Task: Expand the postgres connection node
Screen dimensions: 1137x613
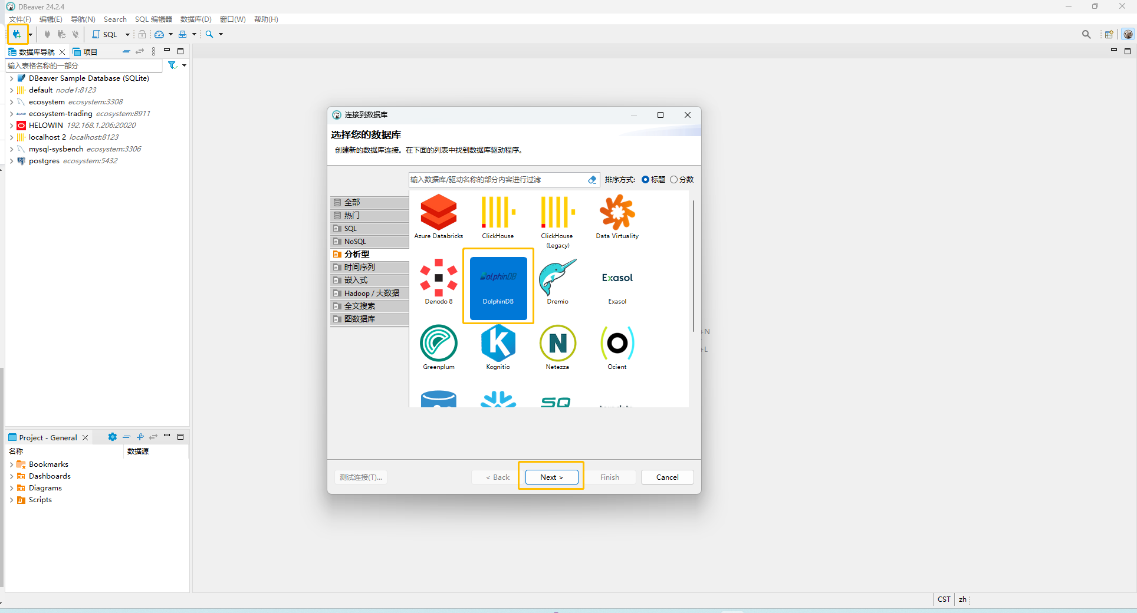Action: [x=11, y=161]
